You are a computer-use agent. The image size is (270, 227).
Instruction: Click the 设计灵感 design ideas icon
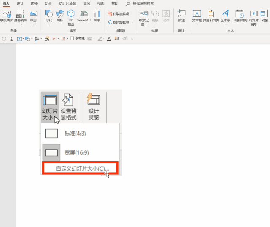[x=94, y=107]
